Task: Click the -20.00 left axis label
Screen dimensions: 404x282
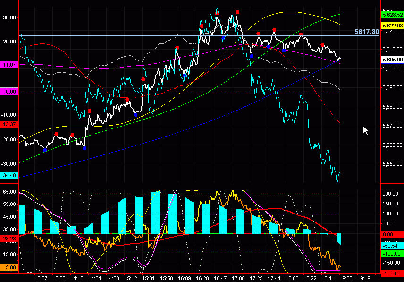Action: [8, 139]
